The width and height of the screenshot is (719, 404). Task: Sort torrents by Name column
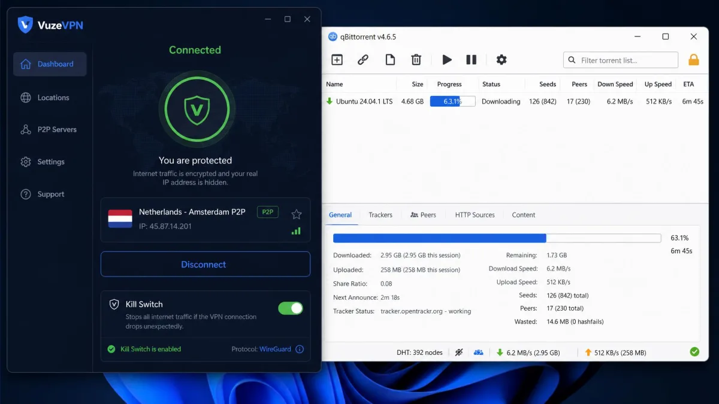[x=334, y=84]
